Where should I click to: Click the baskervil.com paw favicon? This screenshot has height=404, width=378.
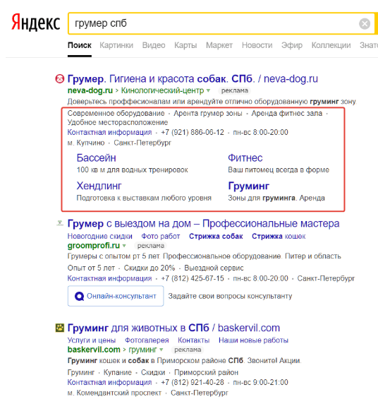pyautogui.click(x=60, y=328)
